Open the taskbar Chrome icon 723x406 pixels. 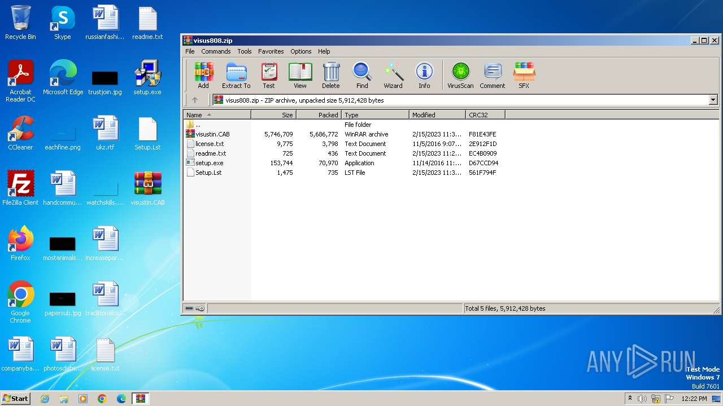(x=102, y=399)
